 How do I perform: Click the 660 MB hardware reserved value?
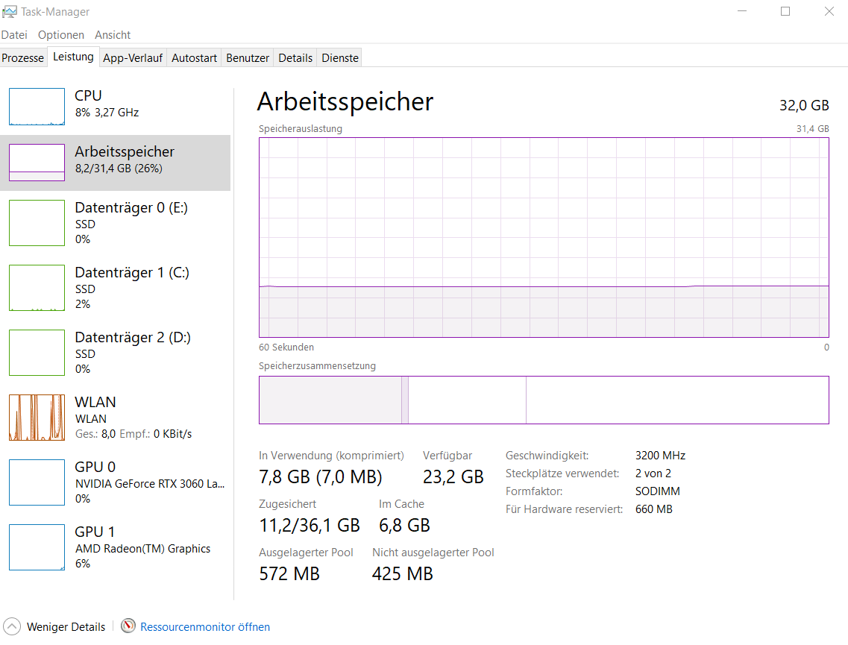[654, 509]
